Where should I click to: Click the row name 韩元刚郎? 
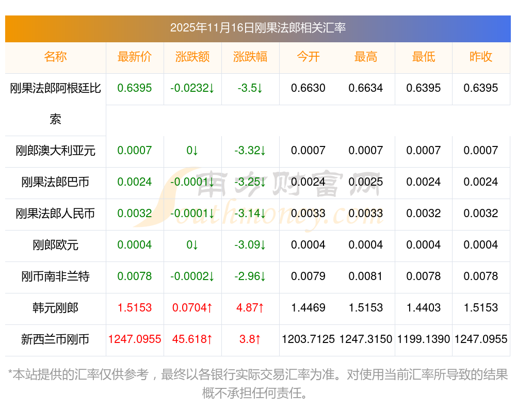point(55,308)
